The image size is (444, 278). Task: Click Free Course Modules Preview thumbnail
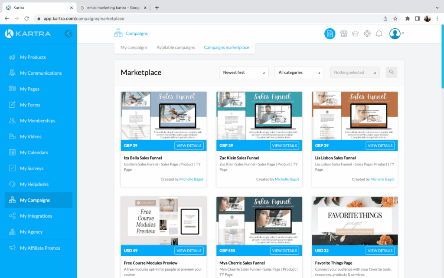[x=163, y=221]
